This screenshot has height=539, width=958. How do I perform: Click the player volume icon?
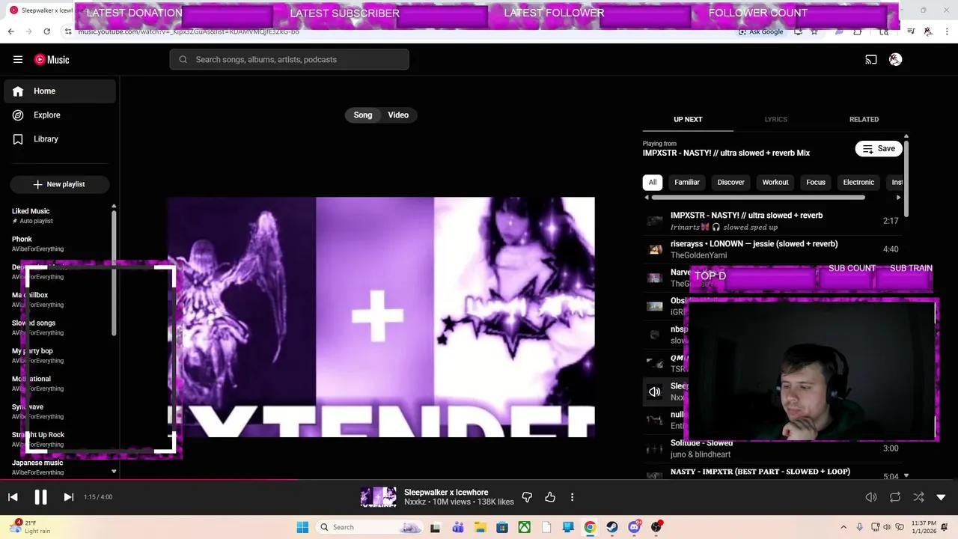[x=871, y=497]
